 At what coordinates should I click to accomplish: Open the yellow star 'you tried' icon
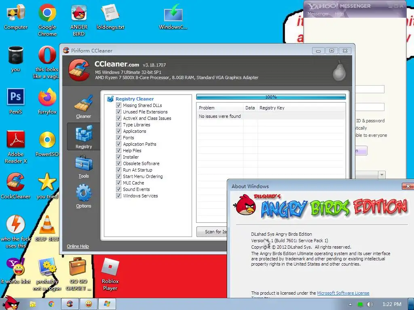coord(47,186)
